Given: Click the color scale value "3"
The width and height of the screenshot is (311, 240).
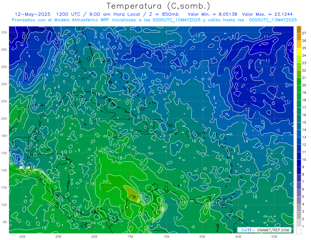Looking at the screenshot, I should (x=303, y=212).
